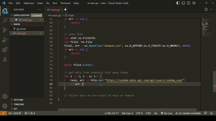Split the editor to the right
The width and height of the screenshot is (216, 121).
coord(206,9)
